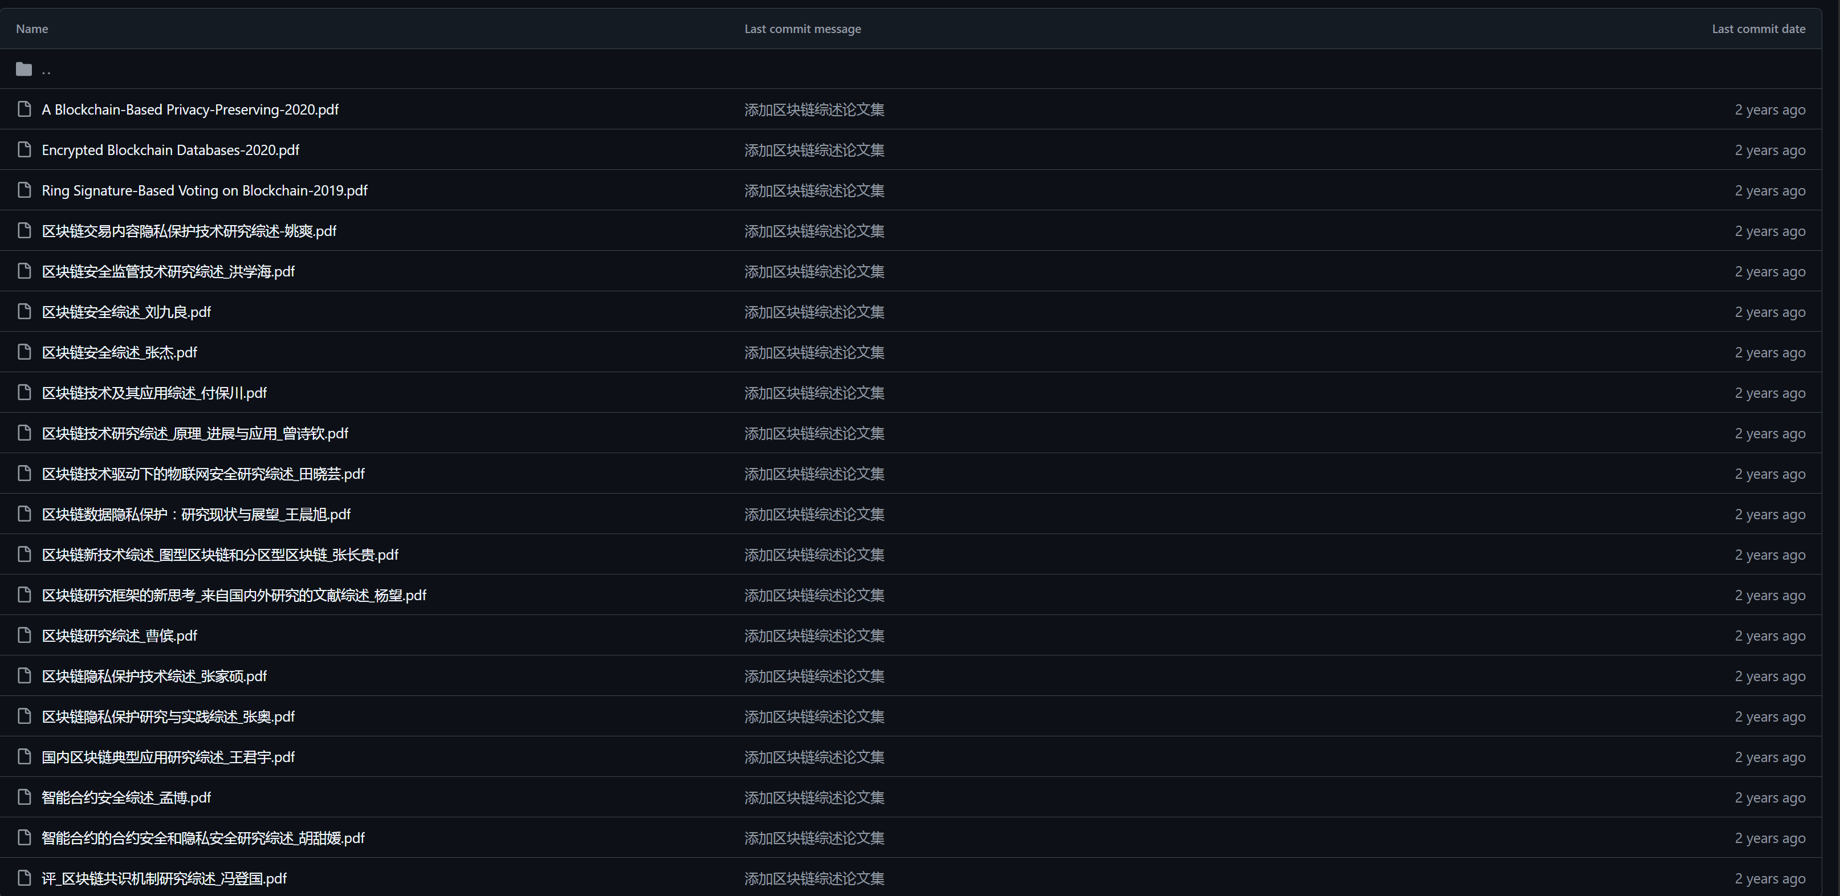Click file icon beside 区块链技术驱动下的物联网安全研究综述_田晓芸.pdf
Screen dimensions: 1840x896
tap(25, 473)
